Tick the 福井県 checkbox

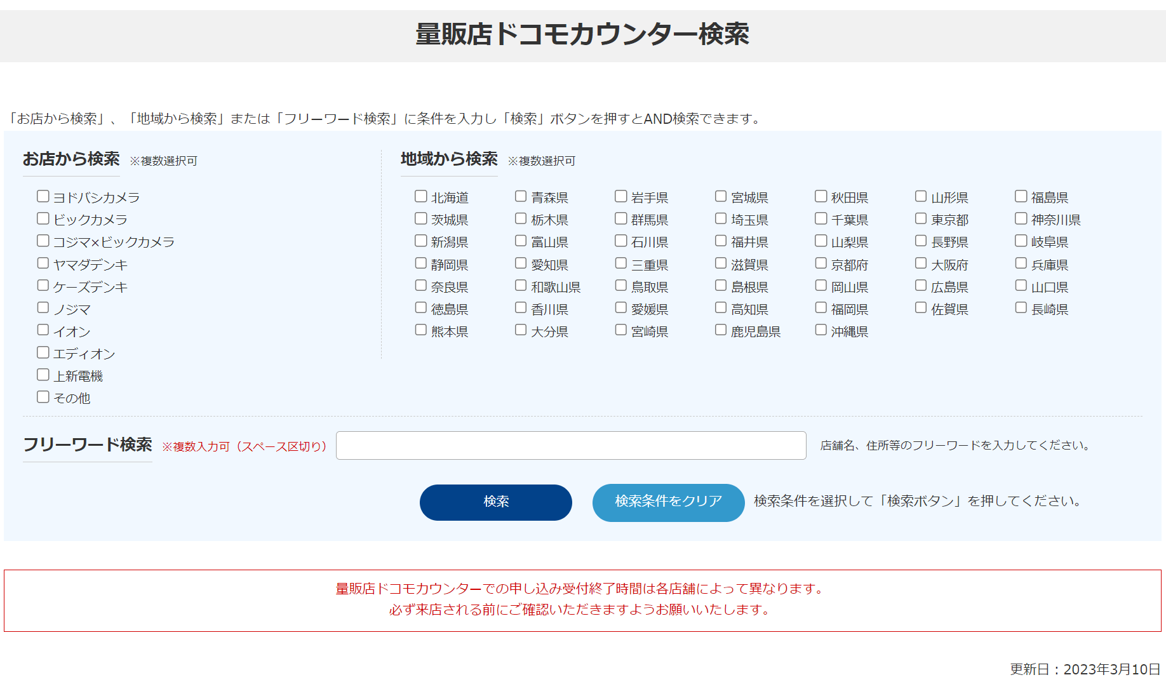click(721, 241)
